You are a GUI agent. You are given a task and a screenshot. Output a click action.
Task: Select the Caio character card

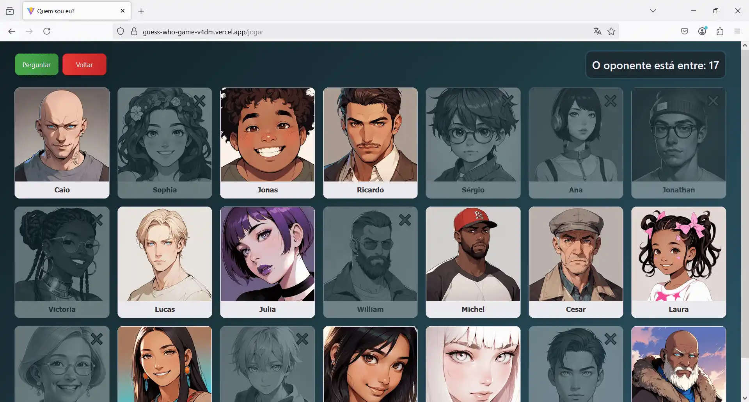pyautogui.click(x=62, y=143)
